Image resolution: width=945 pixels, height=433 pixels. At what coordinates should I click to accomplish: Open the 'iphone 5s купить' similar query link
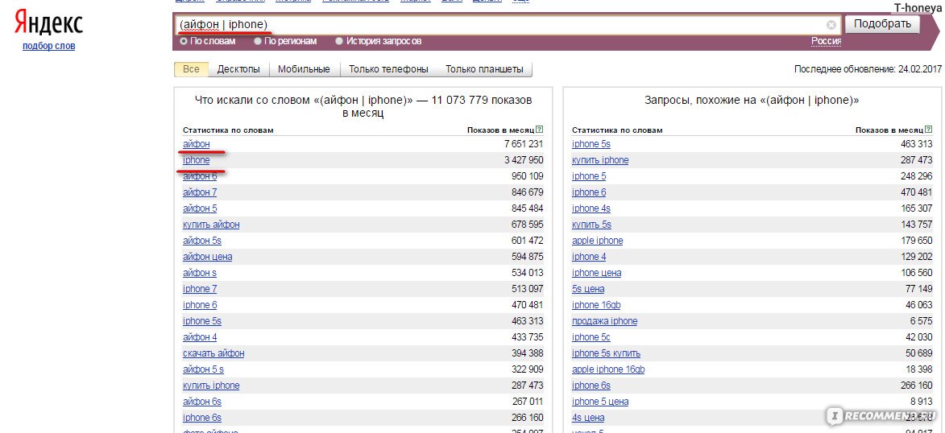(607, 353)
